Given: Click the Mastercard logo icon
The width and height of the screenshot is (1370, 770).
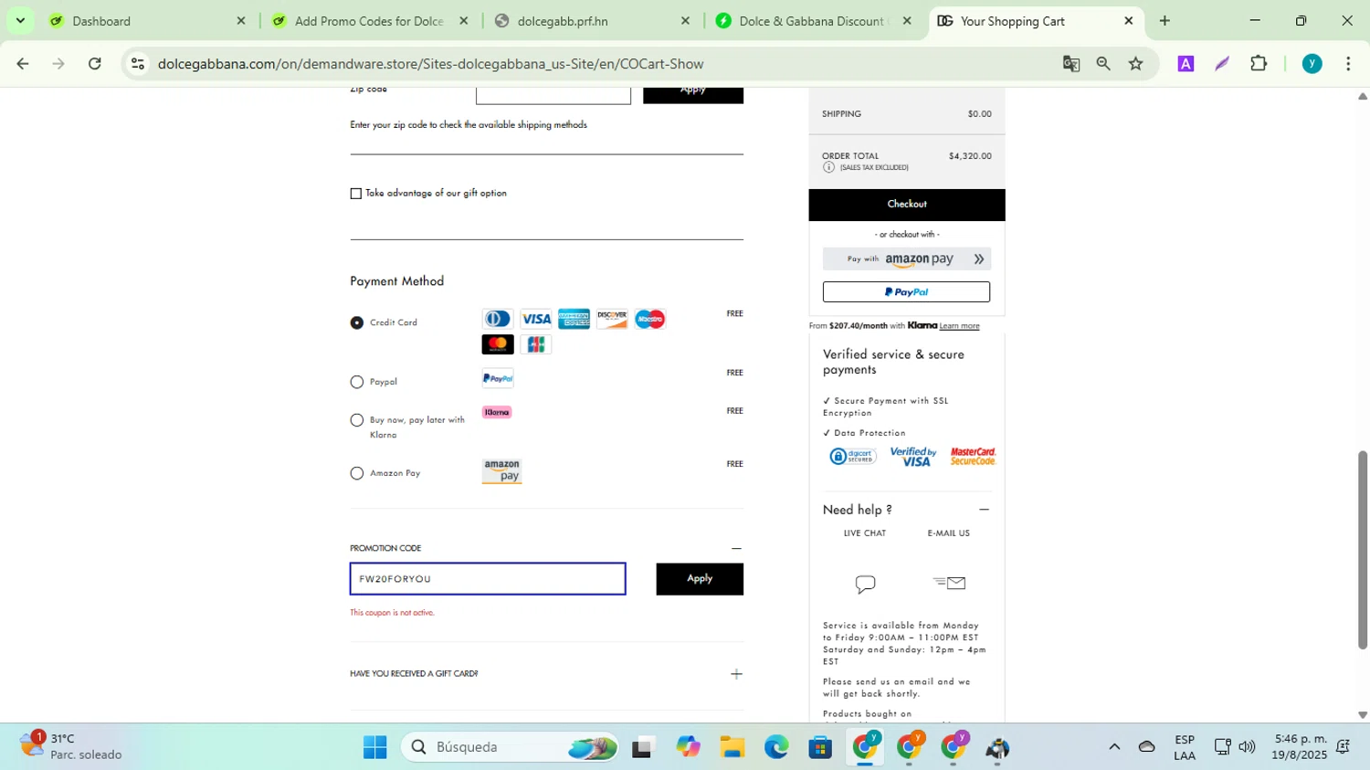Looking at the screenshot, I should pos(498,344).
